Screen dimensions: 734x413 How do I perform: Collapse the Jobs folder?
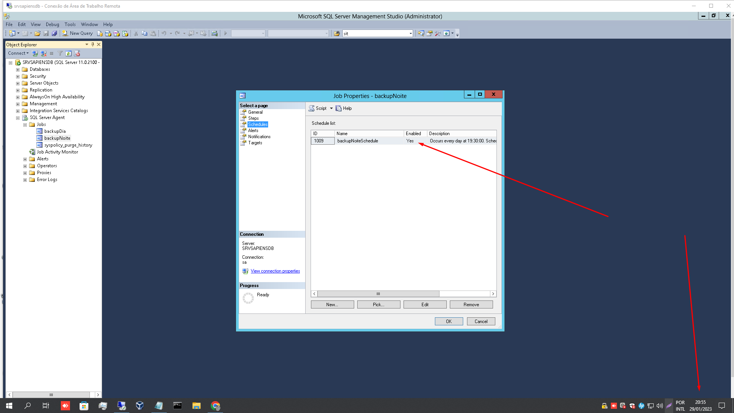(x=25, y=125)
